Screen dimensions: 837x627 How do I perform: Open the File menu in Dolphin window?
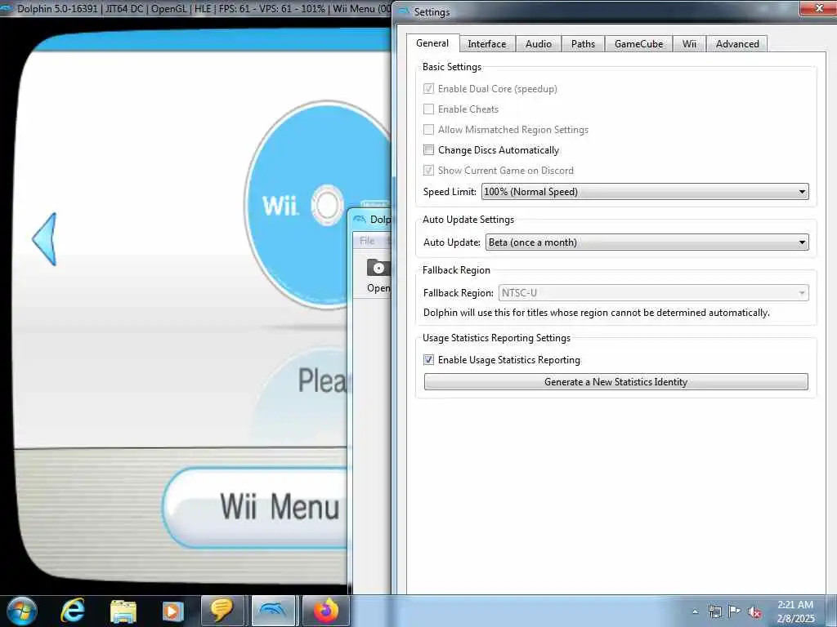(x=367, y=241)
